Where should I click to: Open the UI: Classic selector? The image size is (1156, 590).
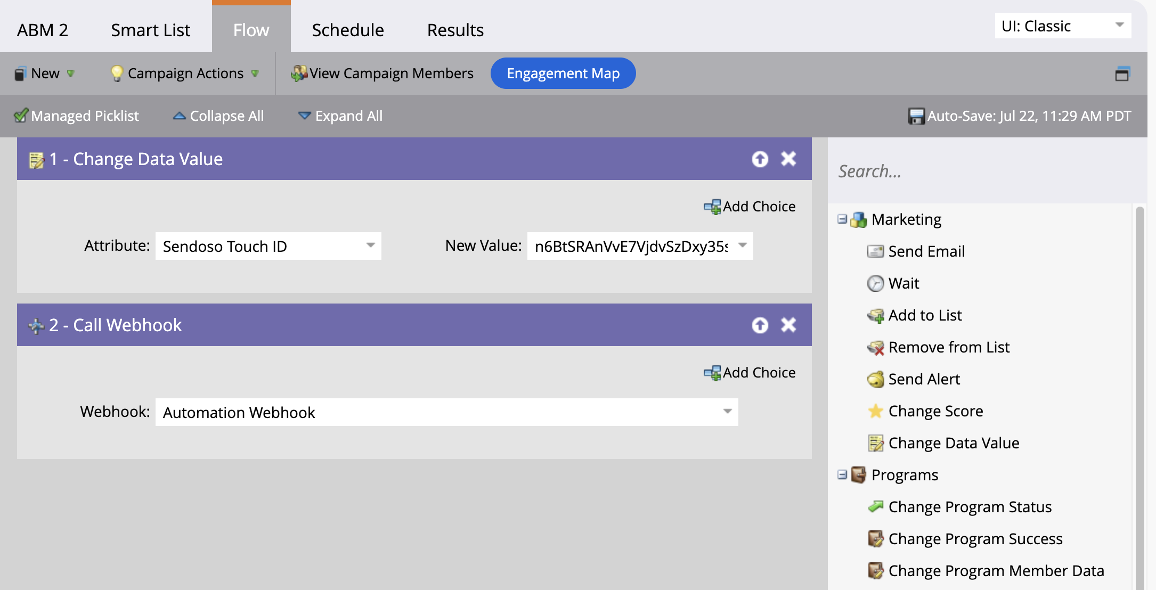click(1063, 26)
